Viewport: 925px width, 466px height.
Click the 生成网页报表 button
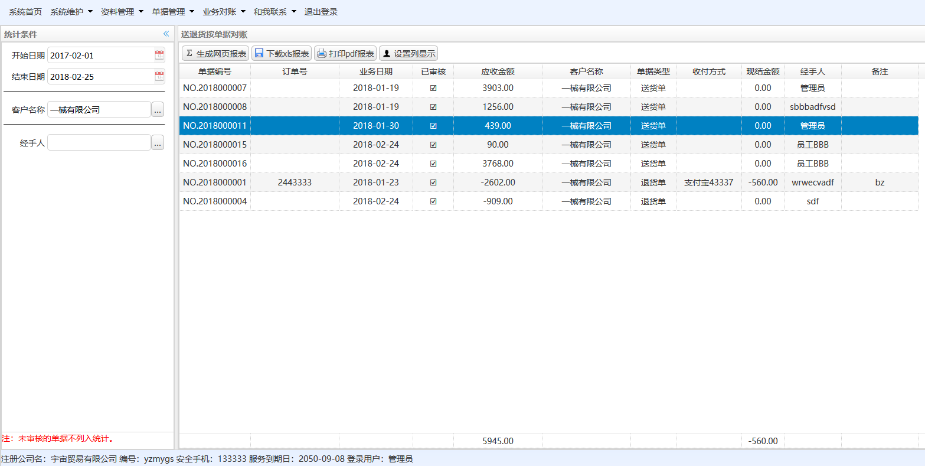(x=215, y=53)
